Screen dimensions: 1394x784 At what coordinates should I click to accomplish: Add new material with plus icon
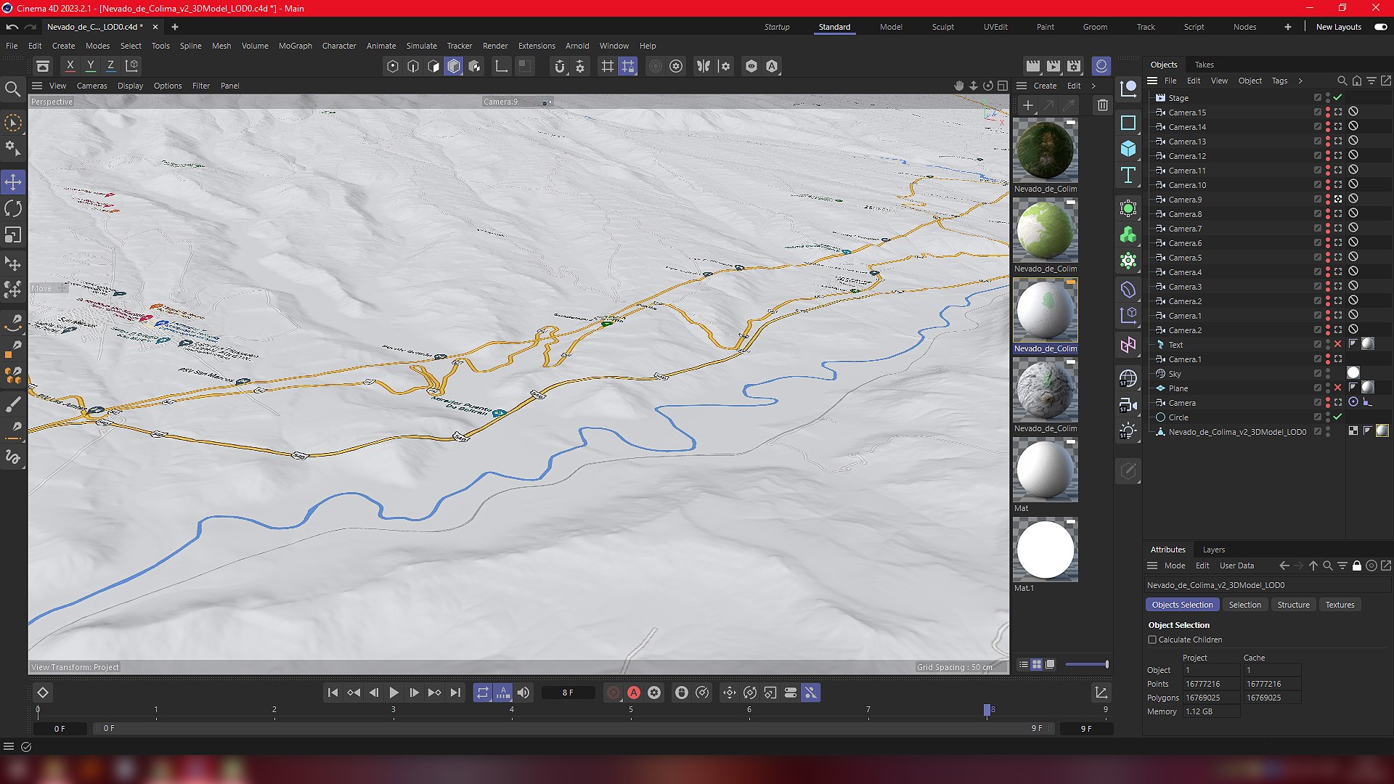(x=1027, y=105)
